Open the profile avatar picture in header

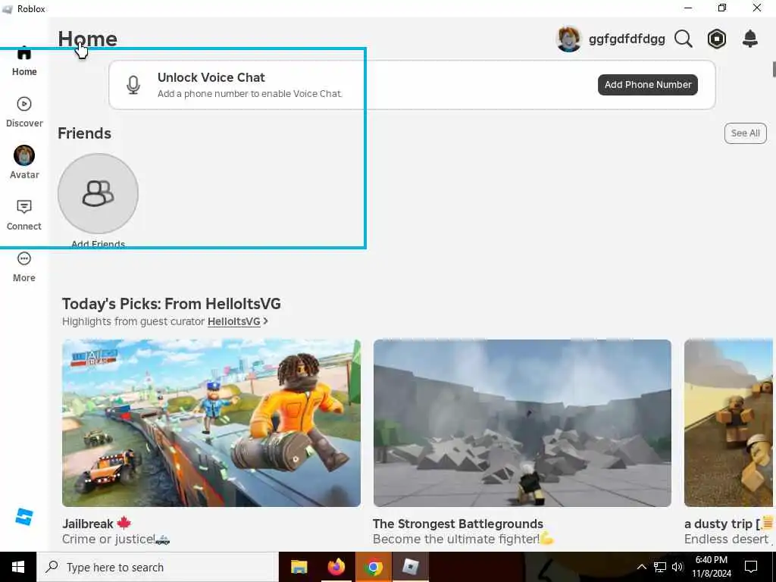[x=569, y=39]
